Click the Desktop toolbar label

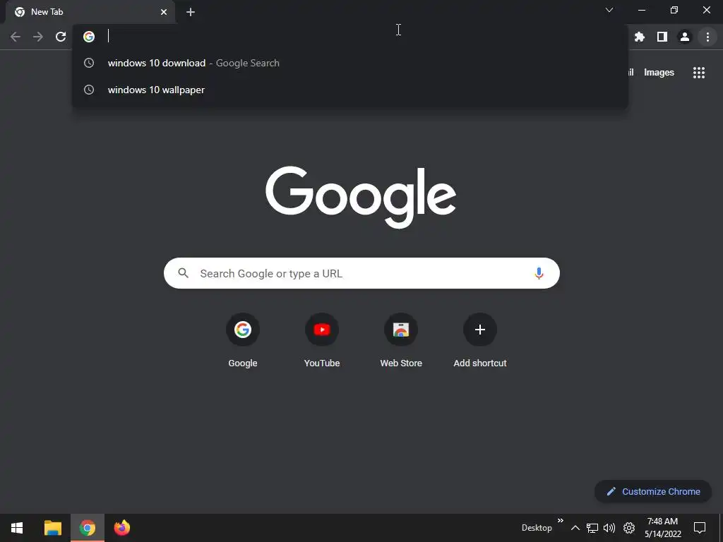click(x=537, y=528)
